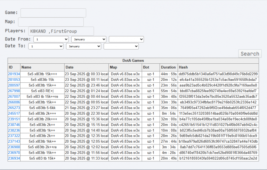267x170 pixels.
Task: Open game ID 280597
Action: point(14,85)
